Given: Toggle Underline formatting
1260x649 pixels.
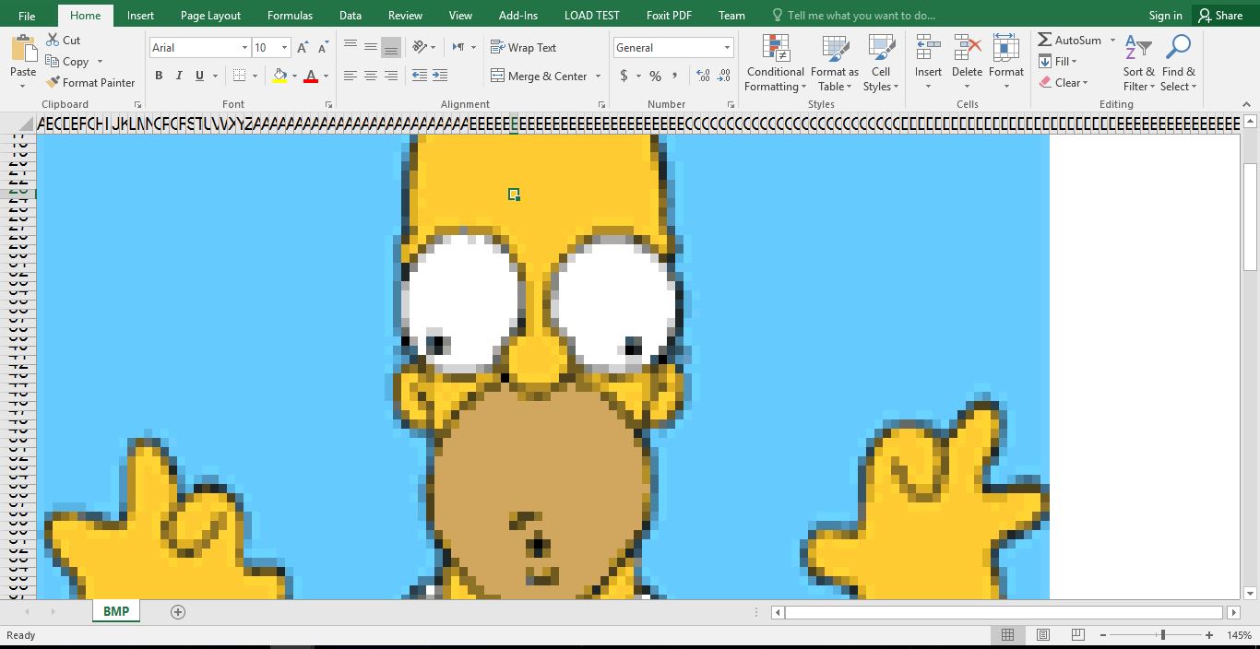Looking at the screenshot, I should [199, 76].
